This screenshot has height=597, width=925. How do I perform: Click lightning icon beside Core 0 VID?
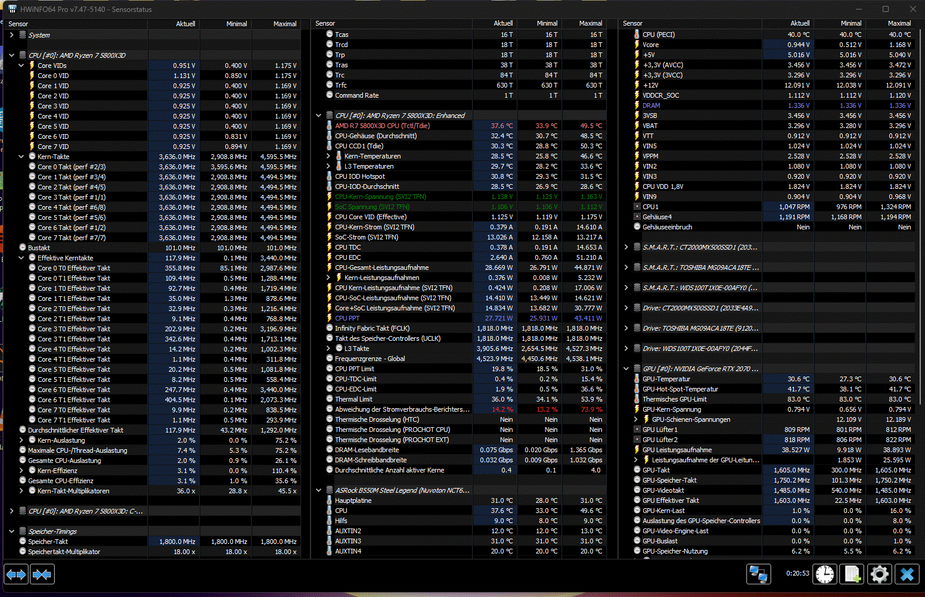coord(32,76)
